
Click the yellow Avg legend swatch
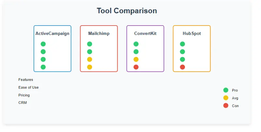point(226,98)
